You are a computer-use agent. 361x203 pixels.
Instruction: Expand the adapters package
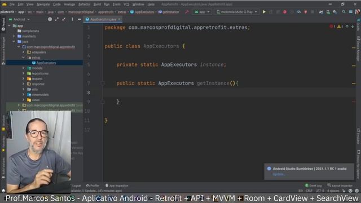pos(24,52)
